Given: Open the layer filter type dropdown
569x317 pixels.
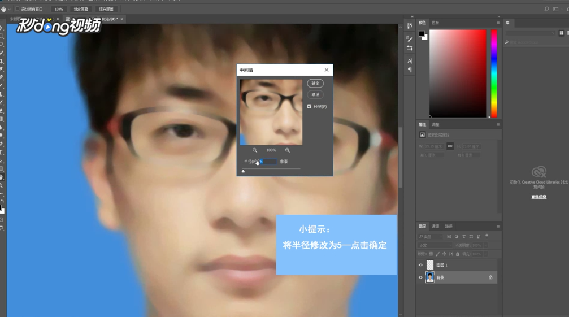Looking at the screenshot, I should point(431,237).
